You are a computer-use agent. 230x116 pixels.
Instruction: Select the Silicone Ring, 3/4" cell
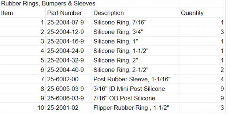117,32
